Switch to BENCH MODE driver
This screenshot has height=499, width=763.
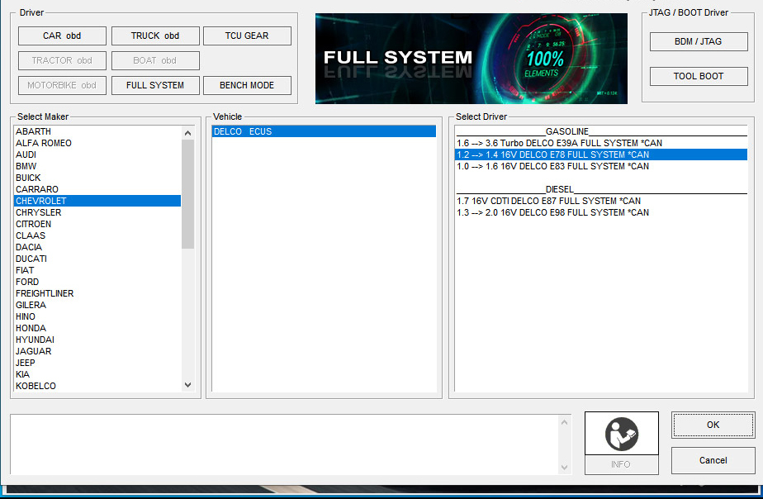tap(247, 85)
